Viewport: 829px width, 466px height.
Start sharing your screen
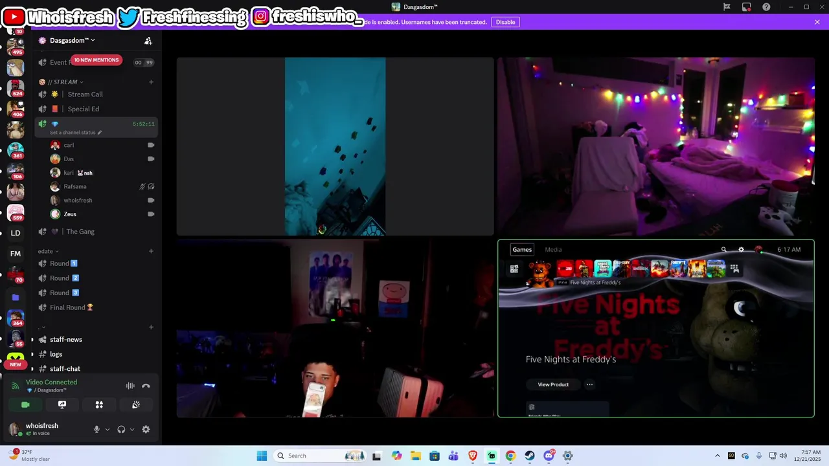pyautogui.click(x=62, y=405)
